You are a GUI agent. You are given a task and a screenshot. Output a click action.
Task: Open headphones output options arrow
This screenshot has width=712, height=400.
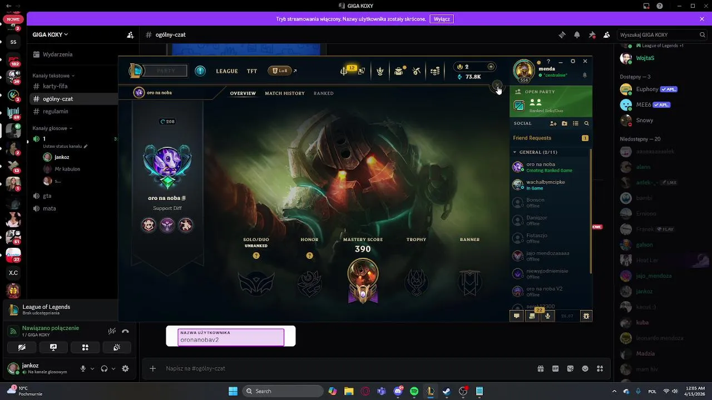coord(113,368)
